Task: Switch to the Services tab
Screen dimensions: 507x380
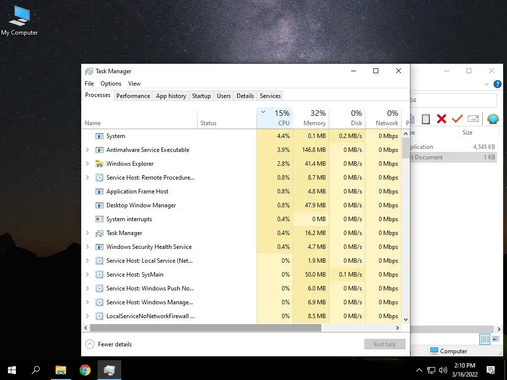Action: [270, 96]
